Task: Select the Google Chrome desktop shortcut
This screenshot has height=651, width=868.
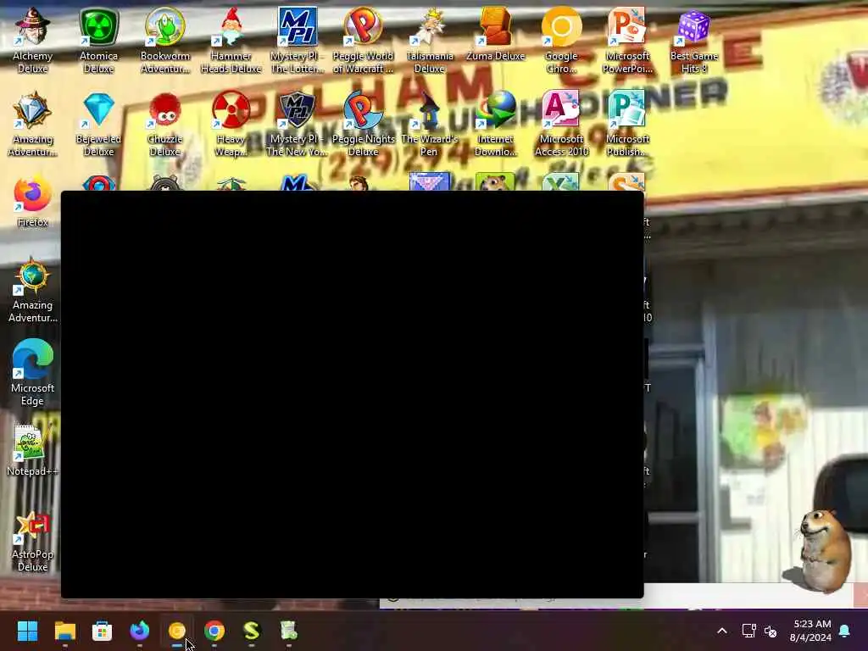Action: (561, 40)
